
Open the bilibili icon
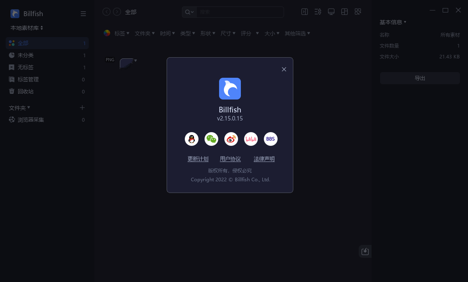(251, 139)
